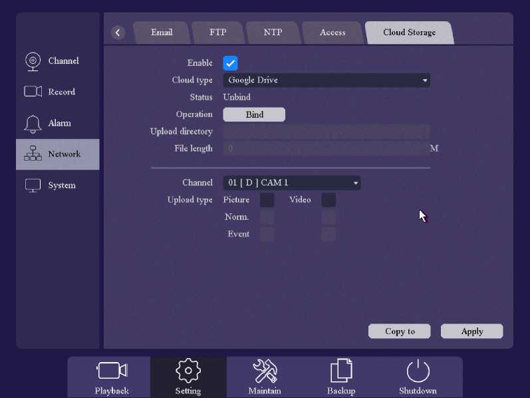
Task: Switch to the Email tab
Action: [x=162, y=33]
